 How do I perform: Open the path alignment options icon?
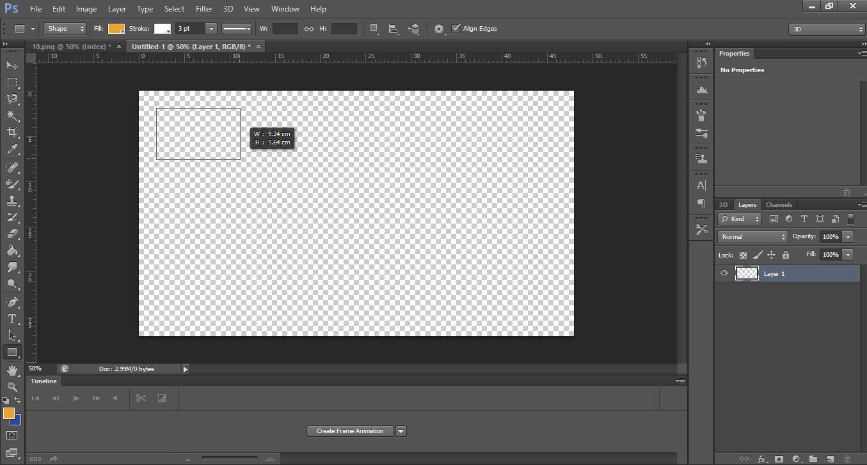[x=394, y=29]
